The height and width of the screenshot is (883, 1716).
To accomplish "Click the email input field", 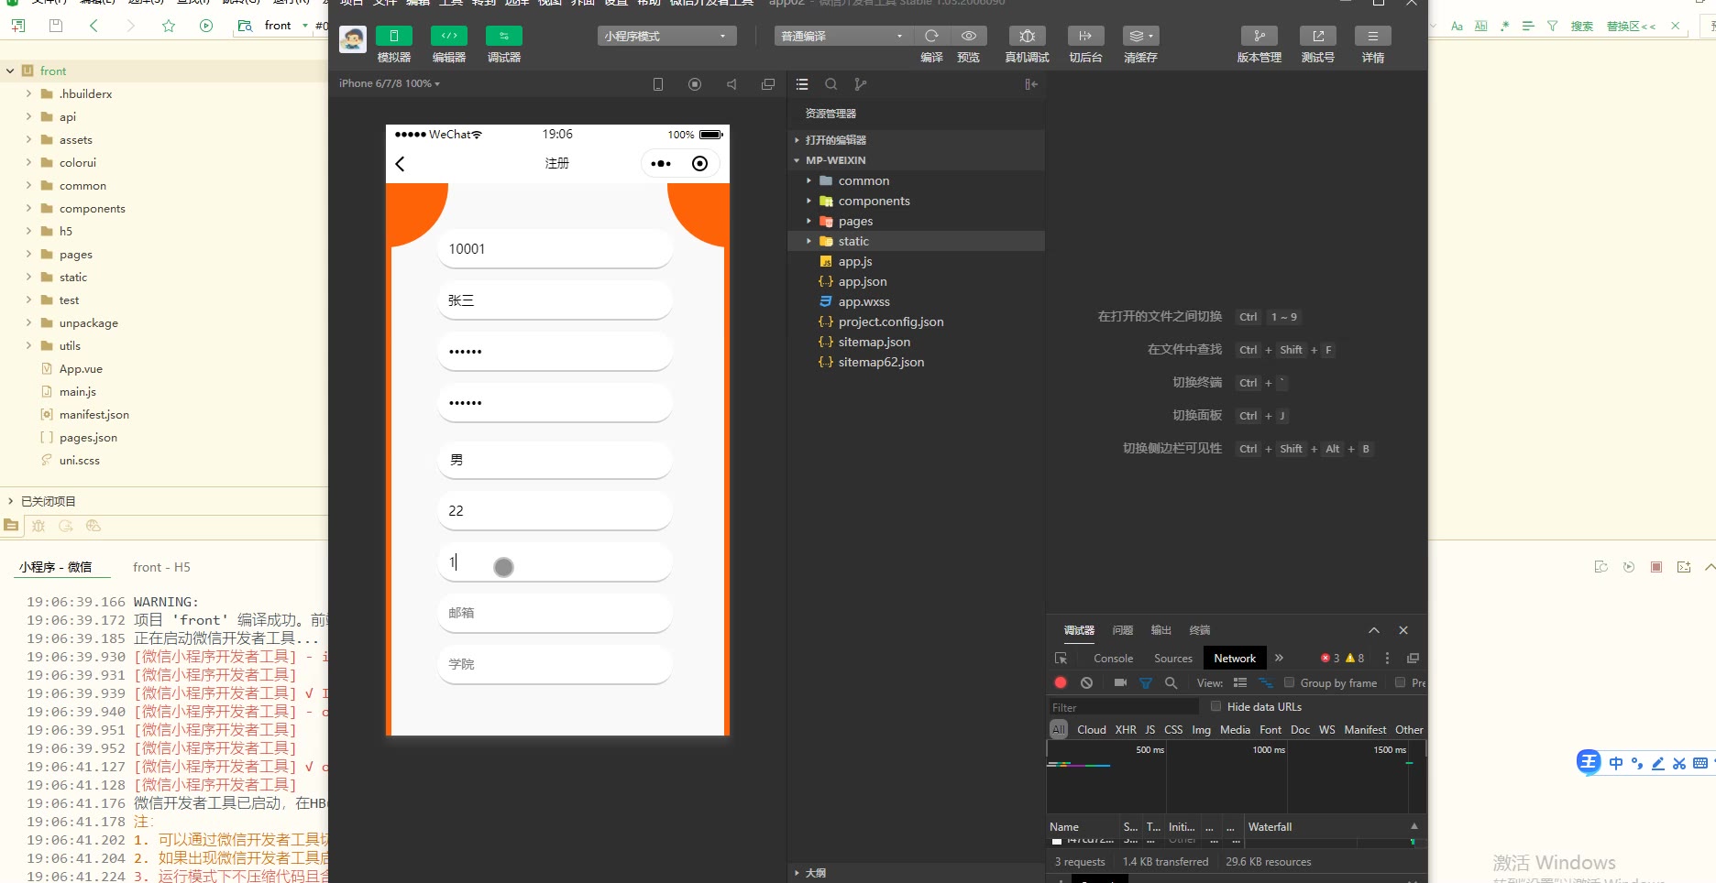I will tap(555, 614).
